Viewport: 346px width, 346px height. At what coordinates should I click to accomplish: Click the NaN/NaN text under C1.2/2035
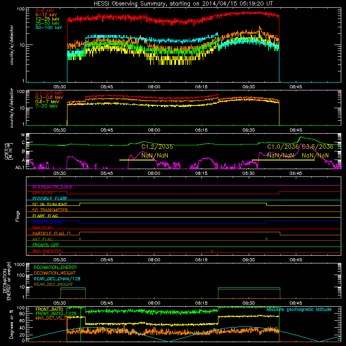coord(155,155)
